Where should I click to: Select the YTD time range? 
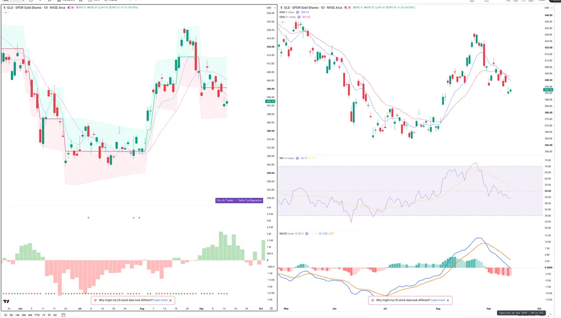(x=37, y=315)
